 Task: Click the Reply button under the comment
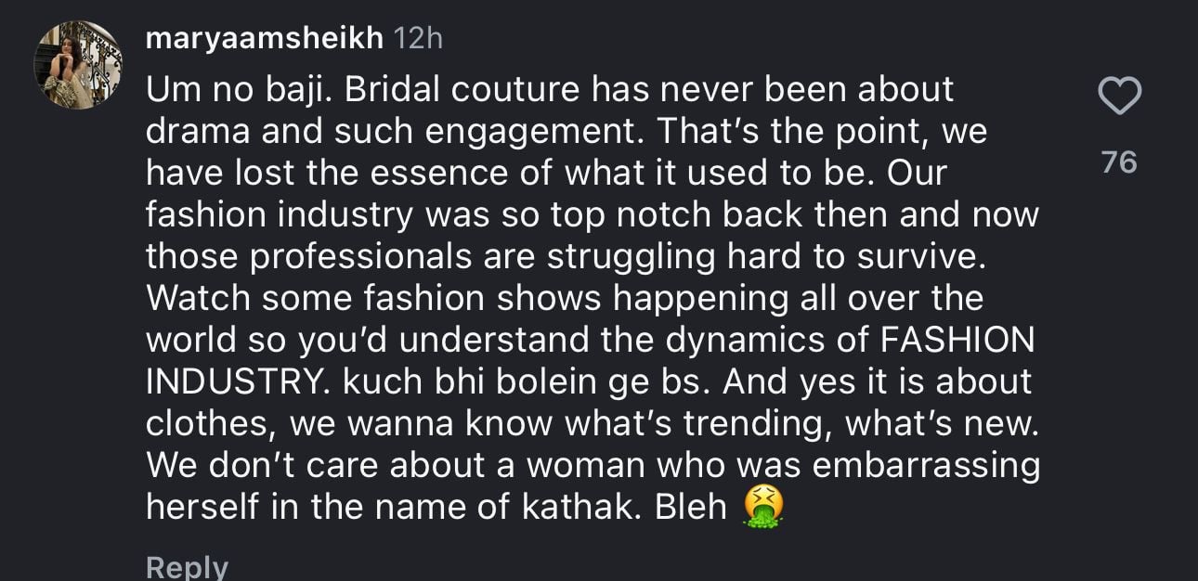click(x=187, y=566)
